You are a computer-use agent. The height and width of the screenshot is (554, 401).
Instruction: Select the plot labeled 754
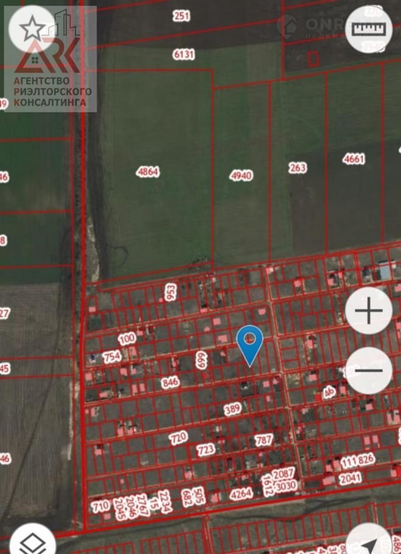click(112, 357)
